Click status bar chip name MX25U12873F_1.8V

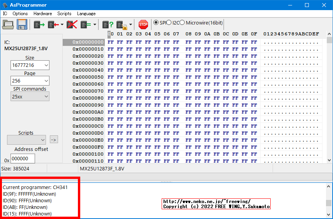(102, 169)
